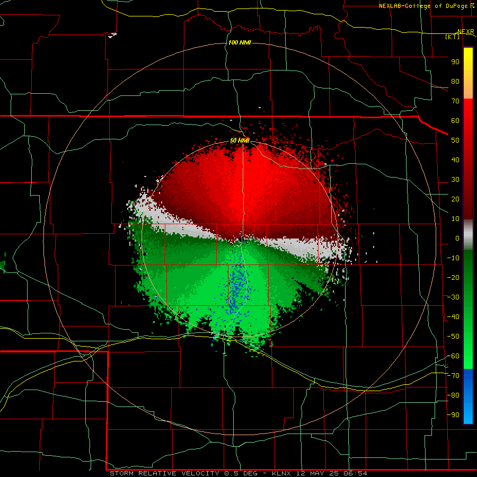Click the 90 value on the velocity scale
Screen dimensions: 477x477
455,62
